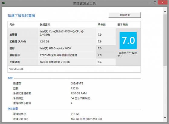Click the scrollbar down arrow
169x124 pixels.
click(x=165, y=117)
